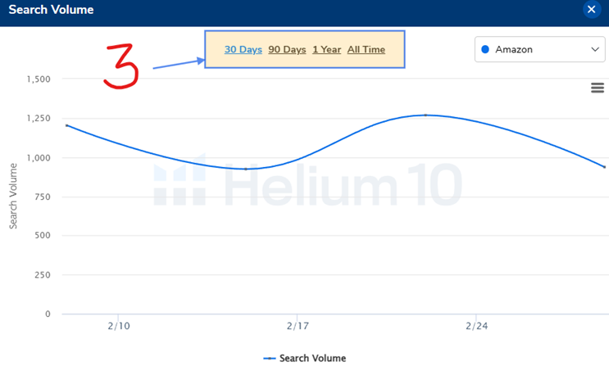This screenshot has width=609, height=371.
Task: Click the first data point at line start
Action: pyautogui.click(x=66, y=125)
